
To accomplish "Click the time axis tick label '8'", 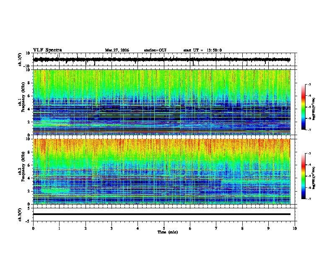I will pyautogui.click(x=242, y=228).
